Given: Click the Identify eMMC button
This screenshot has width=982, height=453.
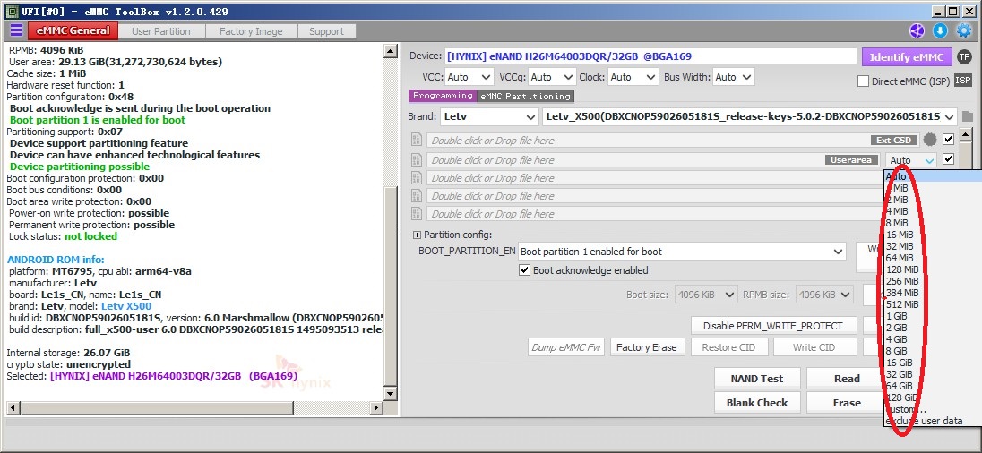Looking at the screenshot, I should coord(906,57).
